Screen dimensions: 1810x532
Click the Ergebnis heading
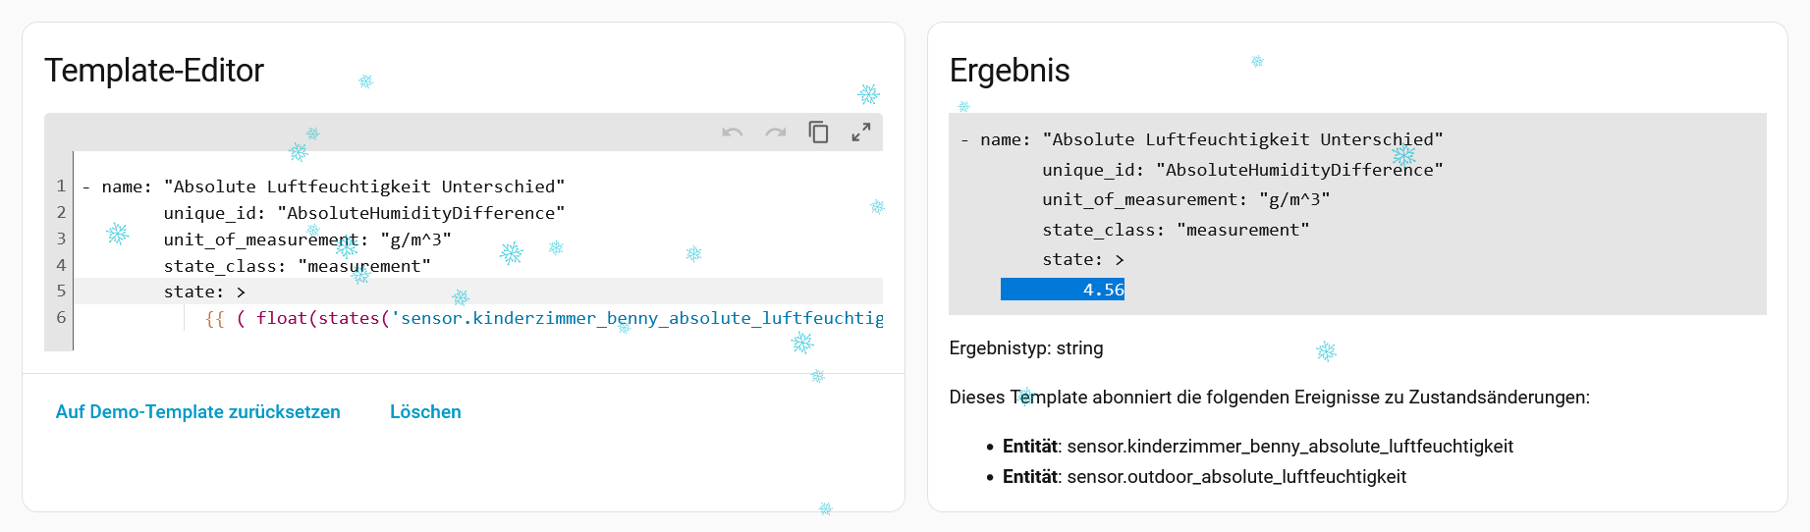[x=1010, y=71]
